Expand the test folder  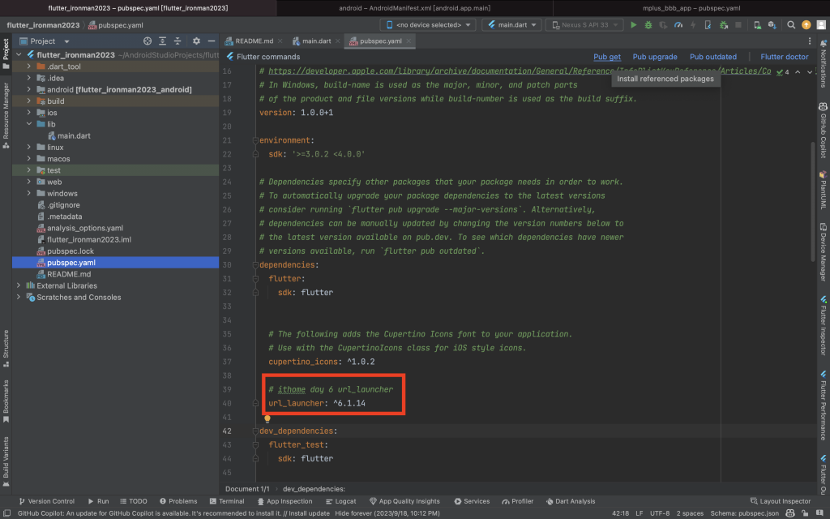[x=29, y=170]
